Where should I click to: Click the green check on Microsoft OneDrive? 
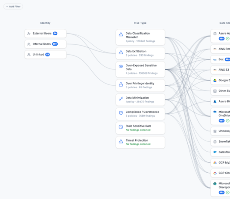click(228, 121)
